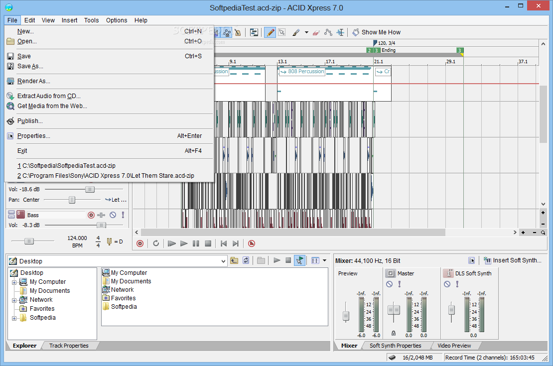Click the event grouping toolbar icon
The height and width of the screenshot is (366, 553).
[254, 32]
